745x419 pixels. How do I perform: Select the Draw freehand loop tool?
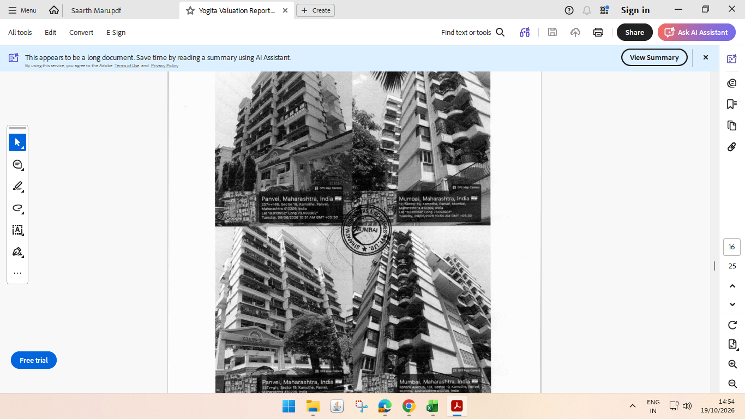coord(17,208)
